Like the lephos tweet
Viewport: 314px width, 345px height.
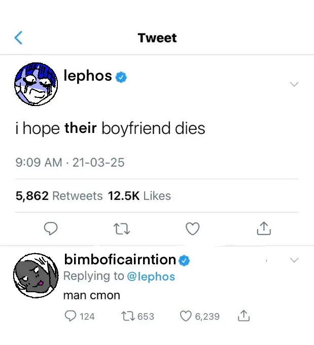tap(192, 230)
